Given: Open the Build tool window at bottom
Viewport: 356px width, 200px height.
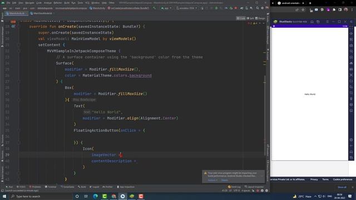Looking at the screenshot, I should click(x=82, y=187).
